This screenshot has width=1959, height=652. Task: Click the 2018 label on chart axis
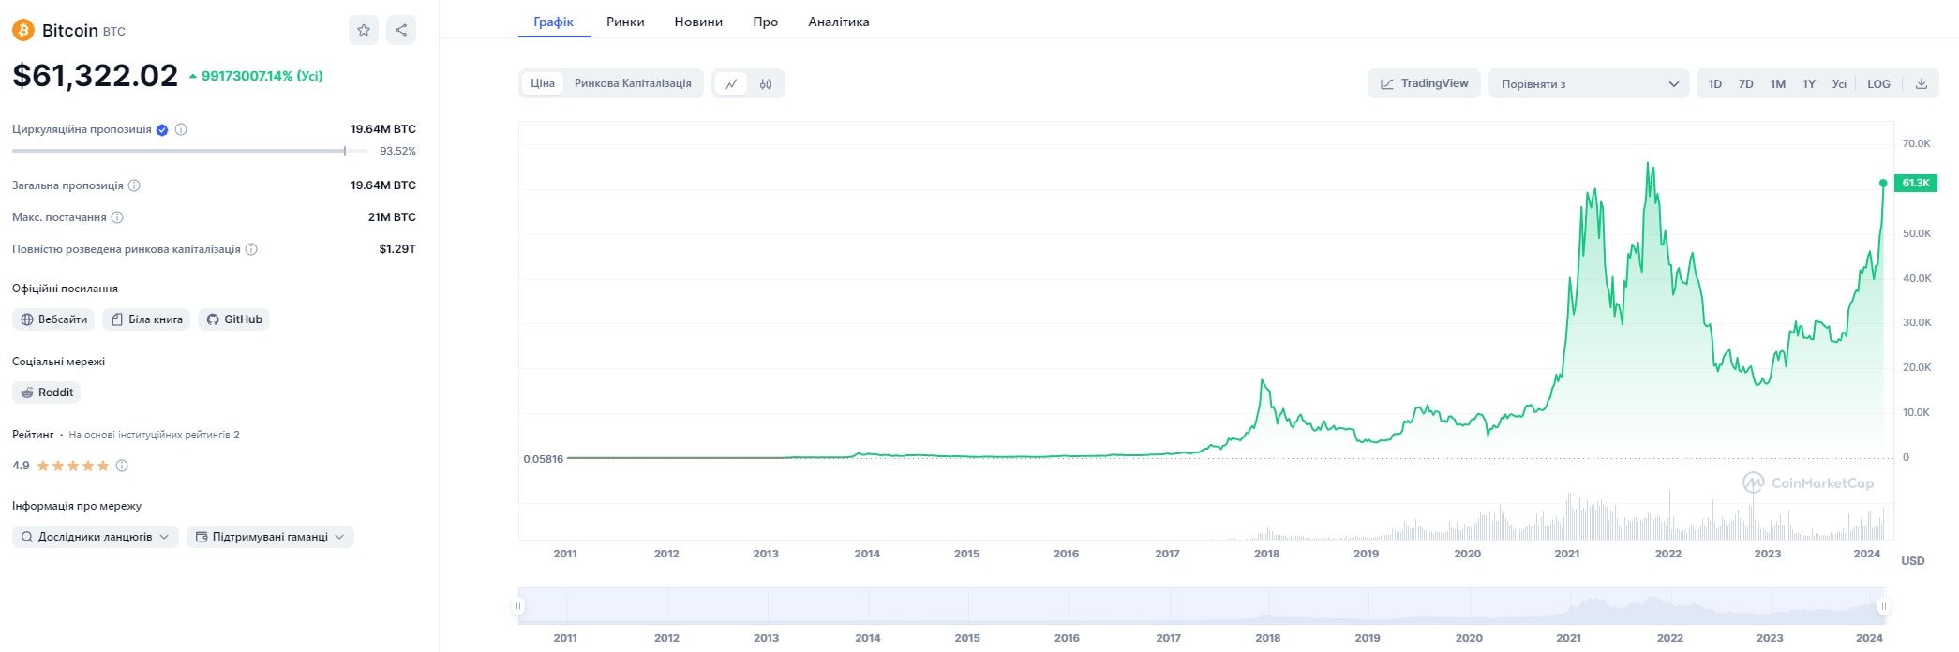1266,554
